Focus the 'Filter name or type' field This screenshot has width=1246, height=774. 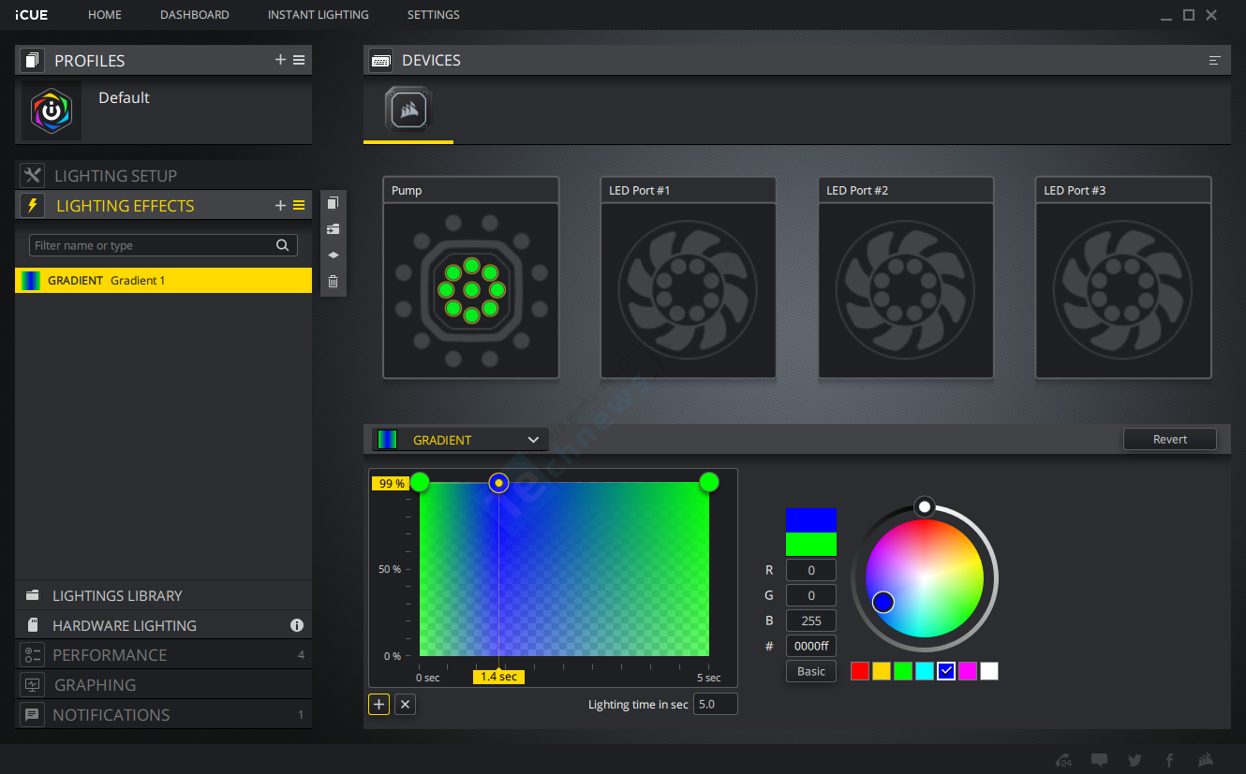(x=163, y=245)
